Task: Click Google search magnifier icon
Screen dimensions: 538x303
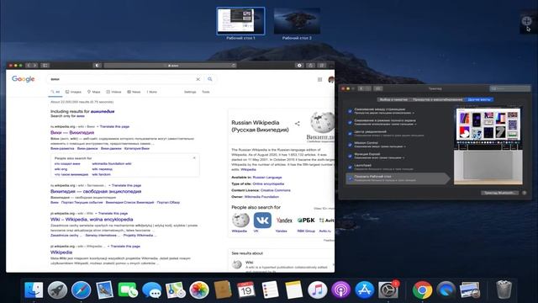Action: [210, 79]
